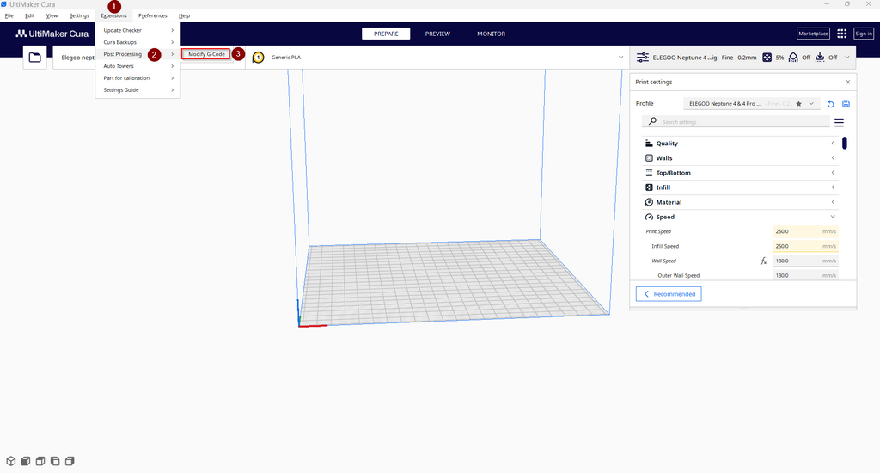Click the settings list scrollbar thumb
880x473 pixels.
tap(845, 144)
